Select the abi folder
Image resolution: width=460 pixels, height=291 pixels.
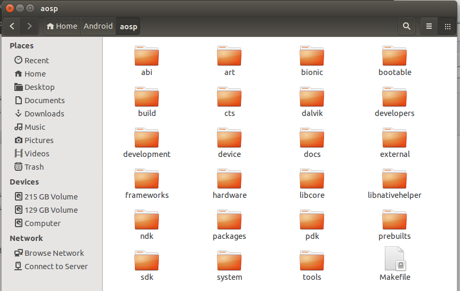[147, 61]
